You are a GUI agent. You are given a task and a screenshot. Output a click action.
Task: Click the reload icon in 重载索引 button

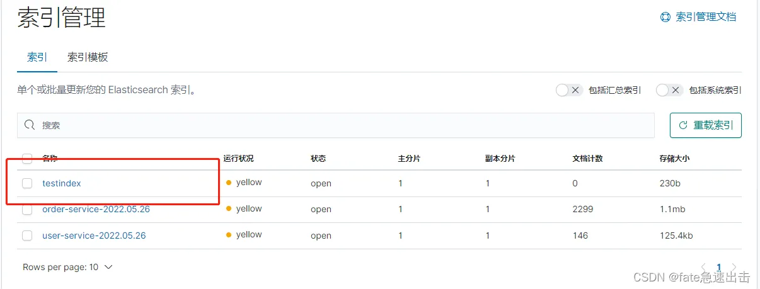683,125
